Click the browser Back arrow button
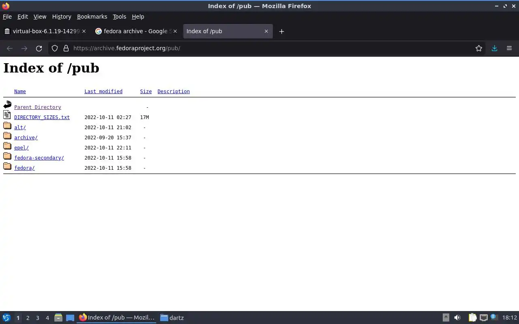Screen dimensions: 519x324 10,48
